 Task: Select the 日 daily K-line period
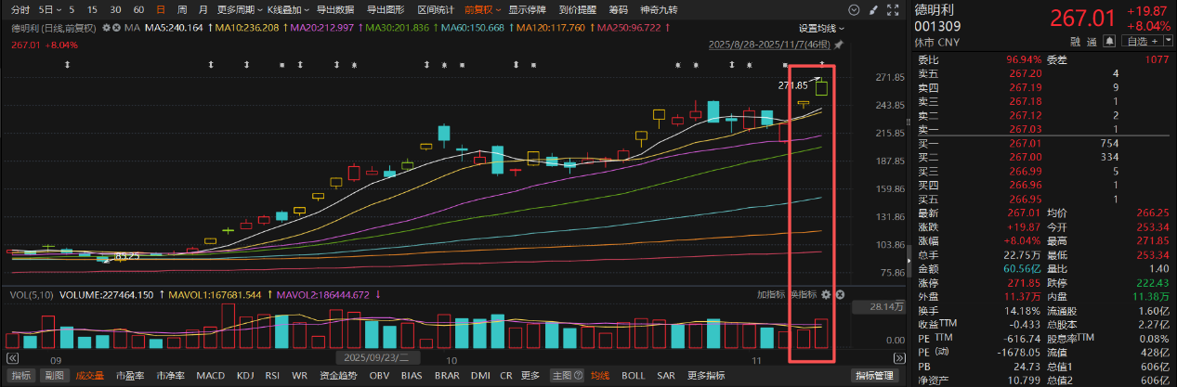[161, 9]
